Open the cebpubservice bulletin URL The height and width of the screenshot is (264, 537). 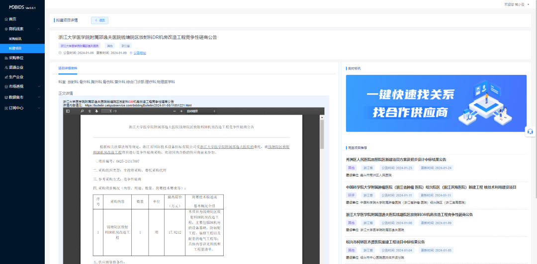click(x=138, y=105)
